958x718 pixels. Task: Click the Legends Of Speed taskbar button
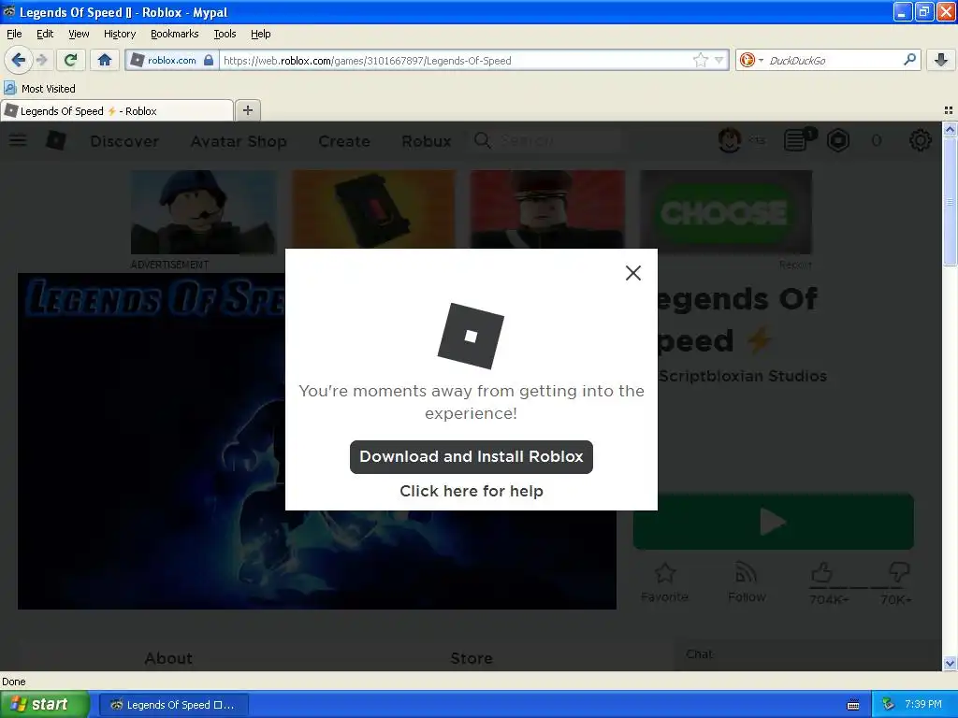tap(173, 705)
